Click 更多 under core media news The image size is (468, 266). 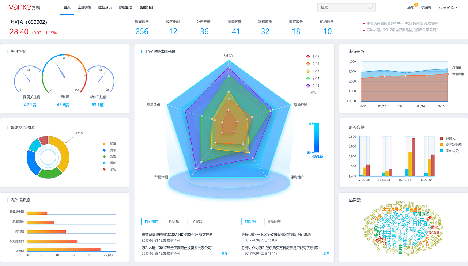click(x=225, y=254)
